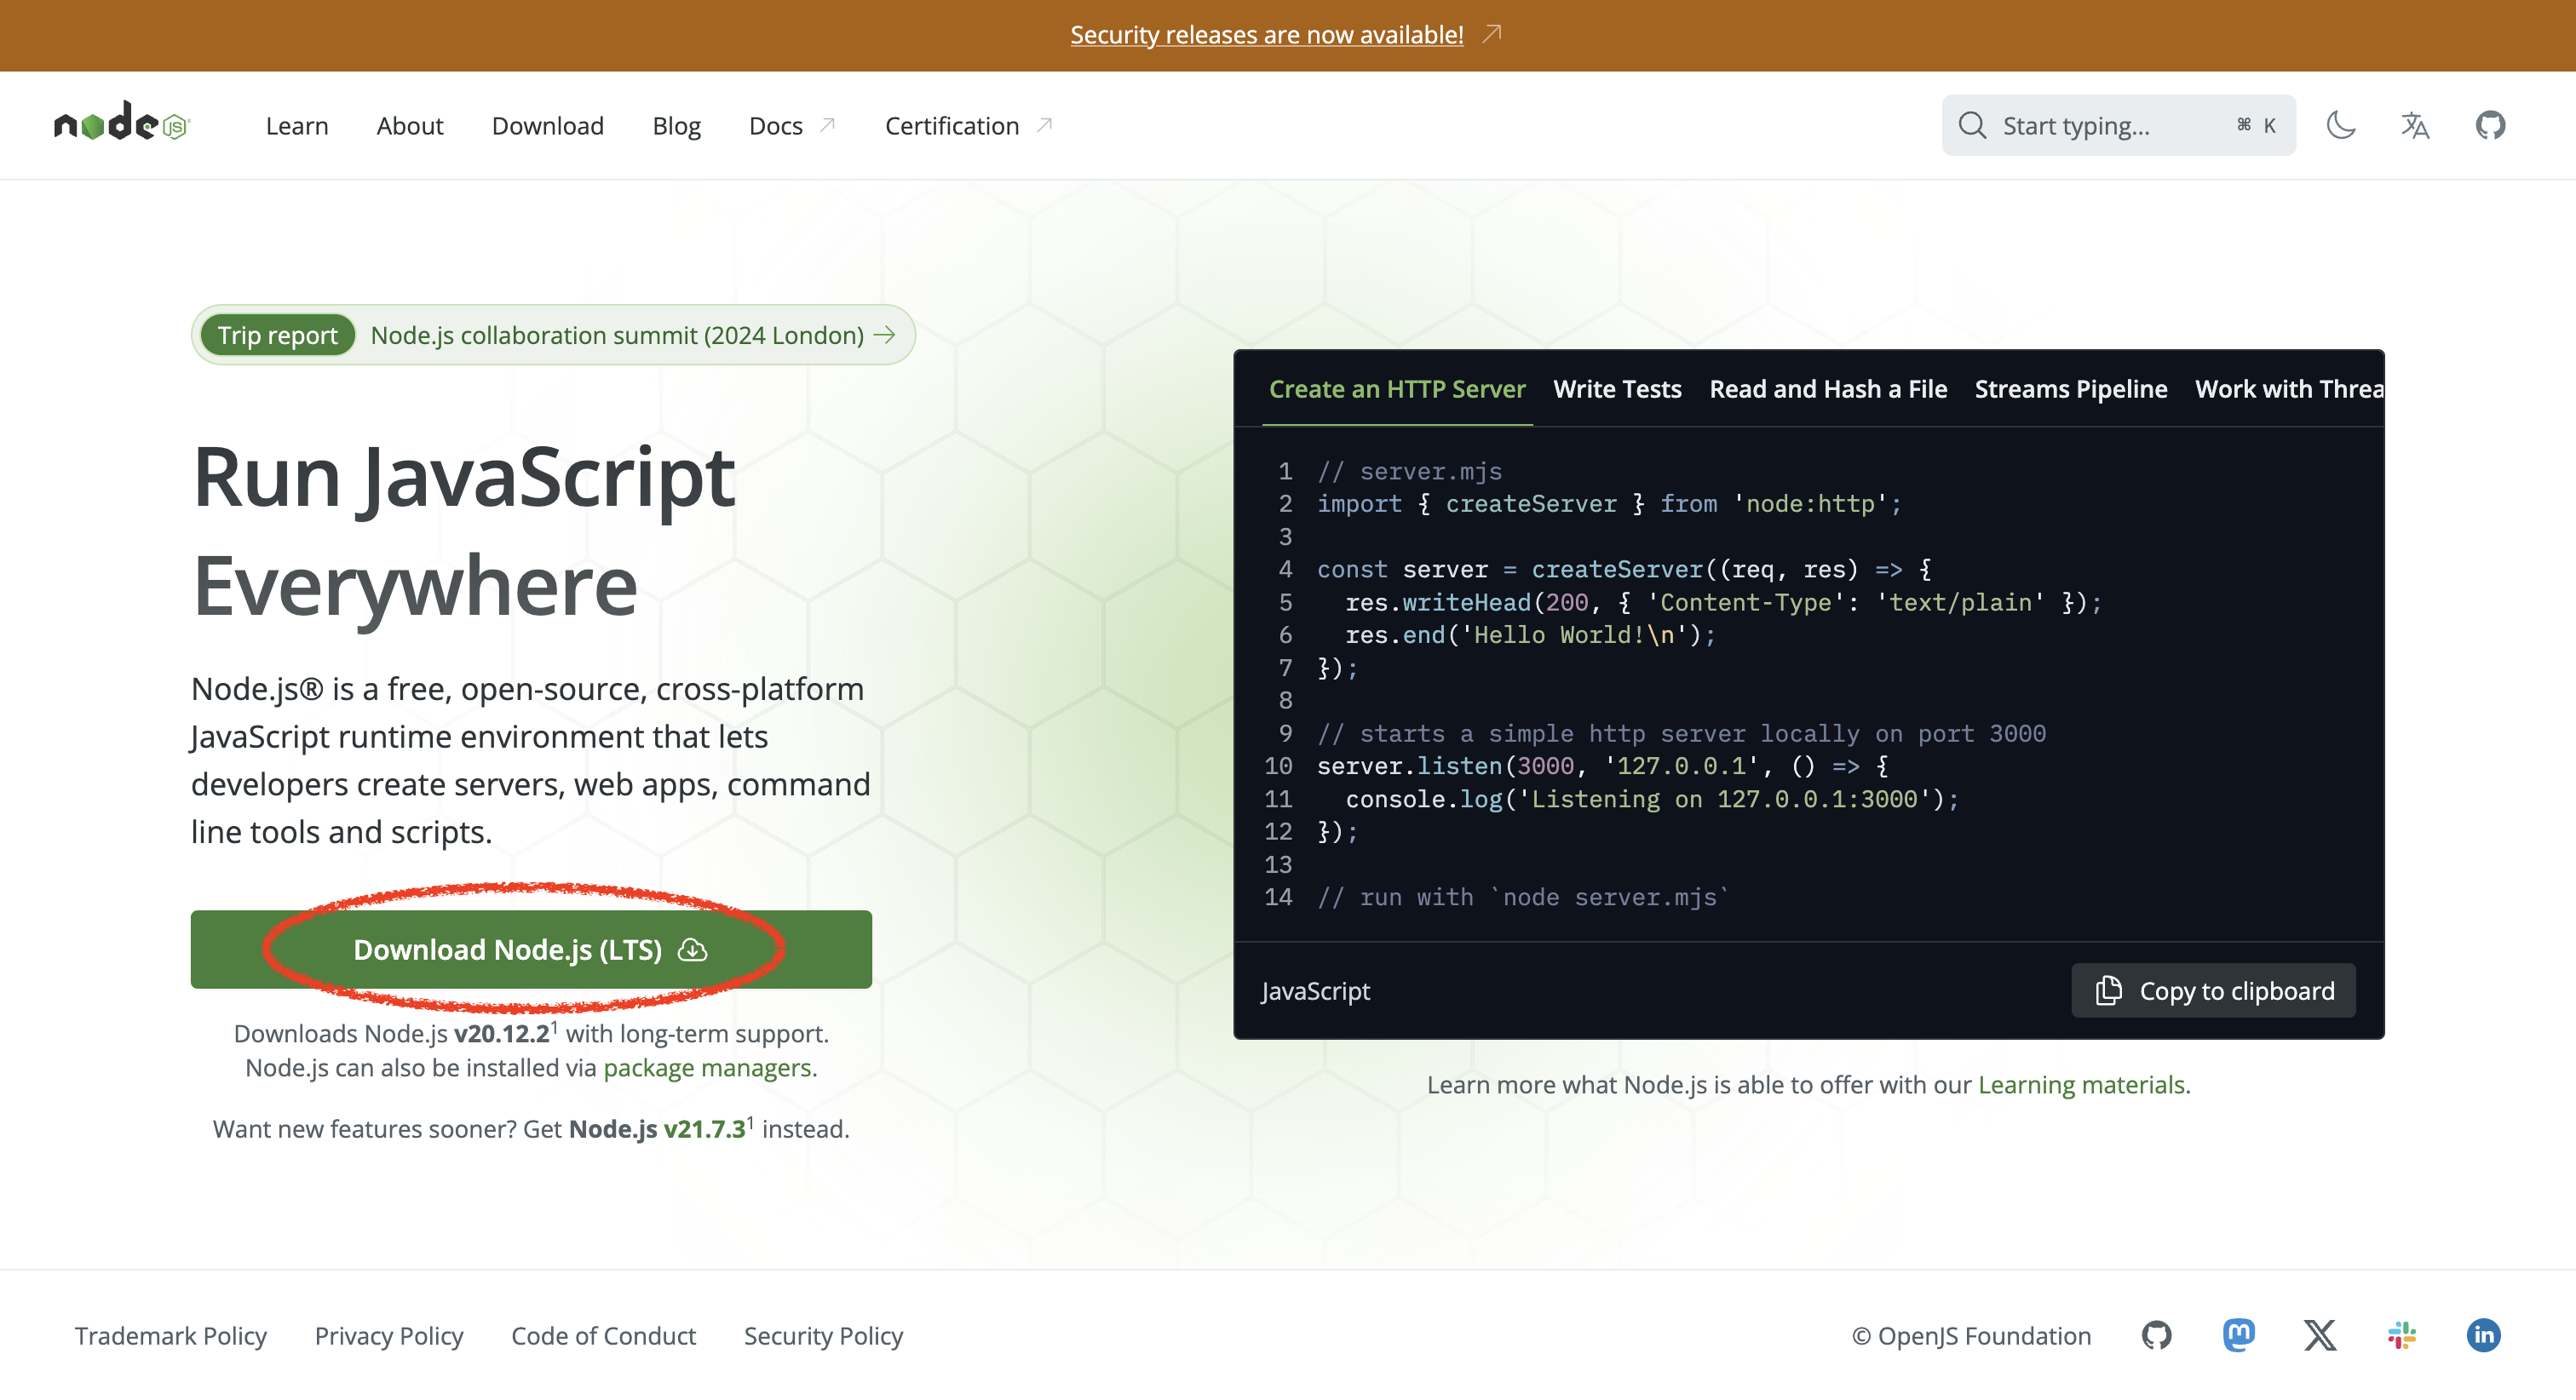
Task: Click the Run JavaScript Everywhere heading
Action: [x=464, y=531]
